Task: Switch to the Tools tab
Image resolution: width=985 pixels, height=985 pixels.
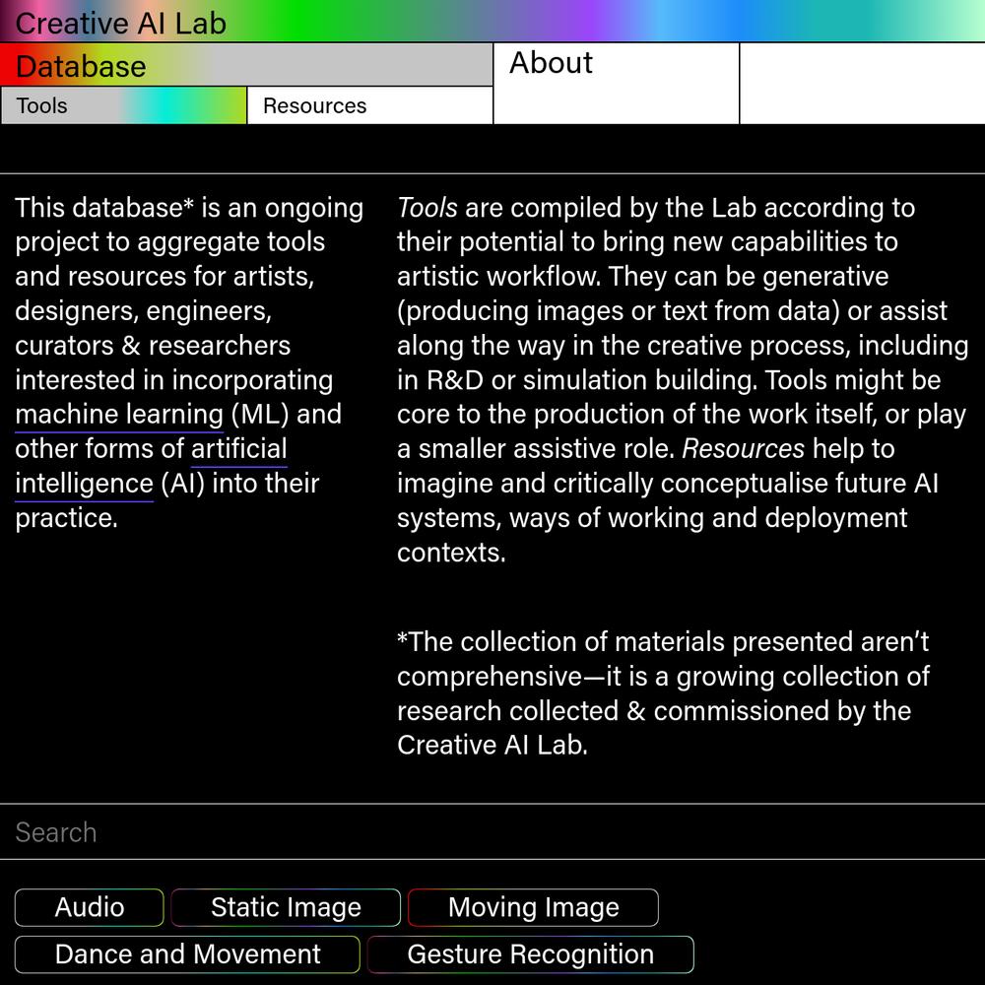Action: 124,105
